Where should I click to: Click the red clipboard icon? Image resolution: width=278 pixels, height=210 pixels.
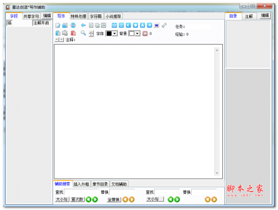click(73, 33)
